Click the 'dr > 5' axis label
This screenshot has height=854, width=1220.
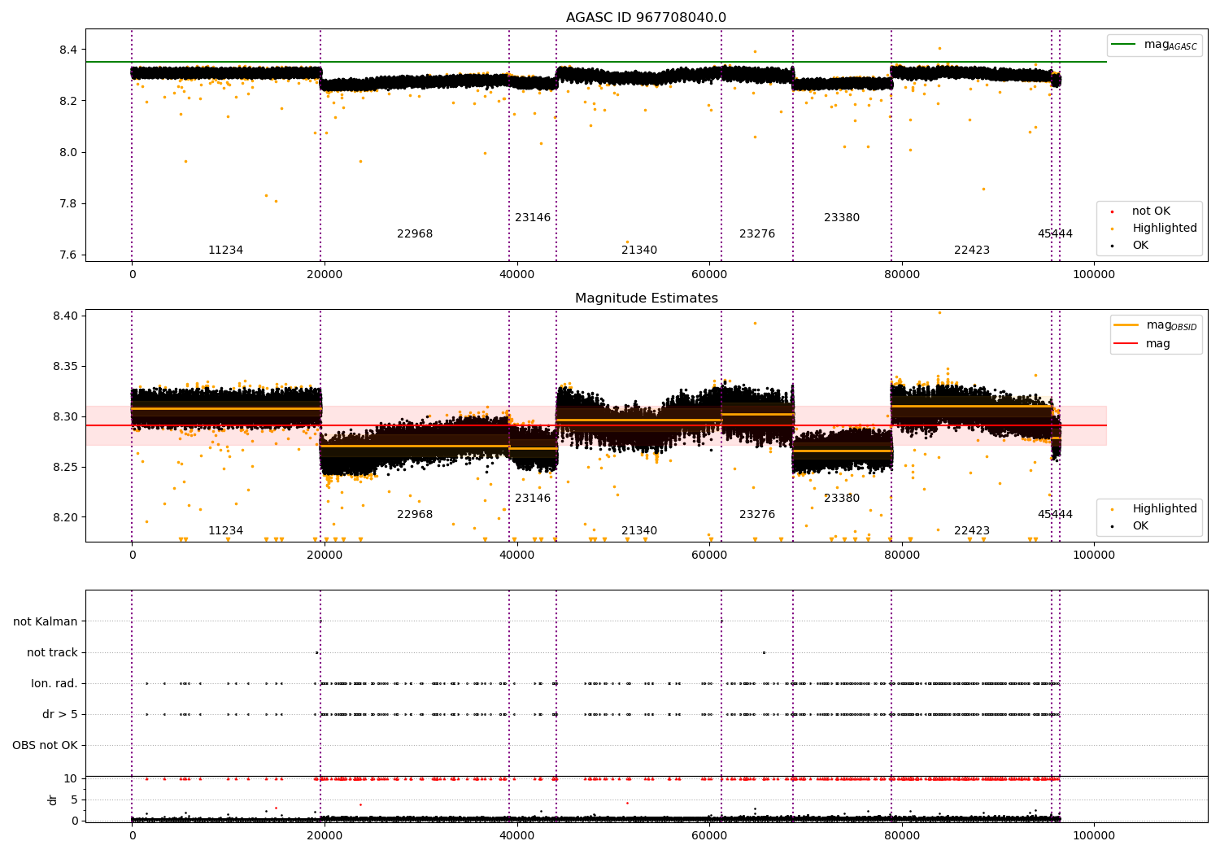pos(60,714)
